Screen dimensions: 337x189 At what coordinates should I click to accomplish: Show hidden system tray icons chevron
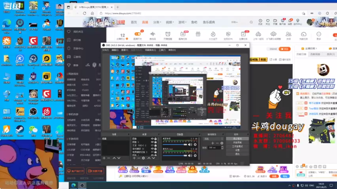tap(289, 186)
